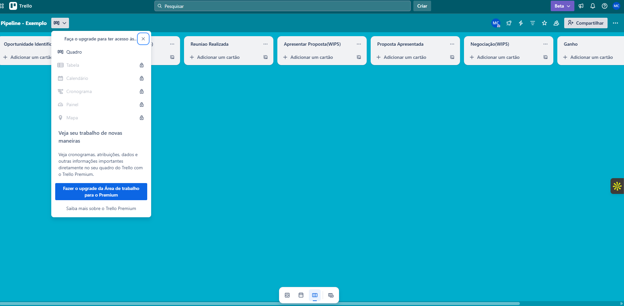Open the board menu ellipsis

click(615, 23)
